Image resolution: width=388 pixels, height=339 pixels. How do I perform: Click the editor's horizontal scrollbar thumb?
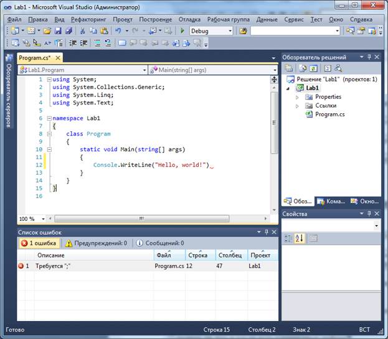click(x=142, y=219)
